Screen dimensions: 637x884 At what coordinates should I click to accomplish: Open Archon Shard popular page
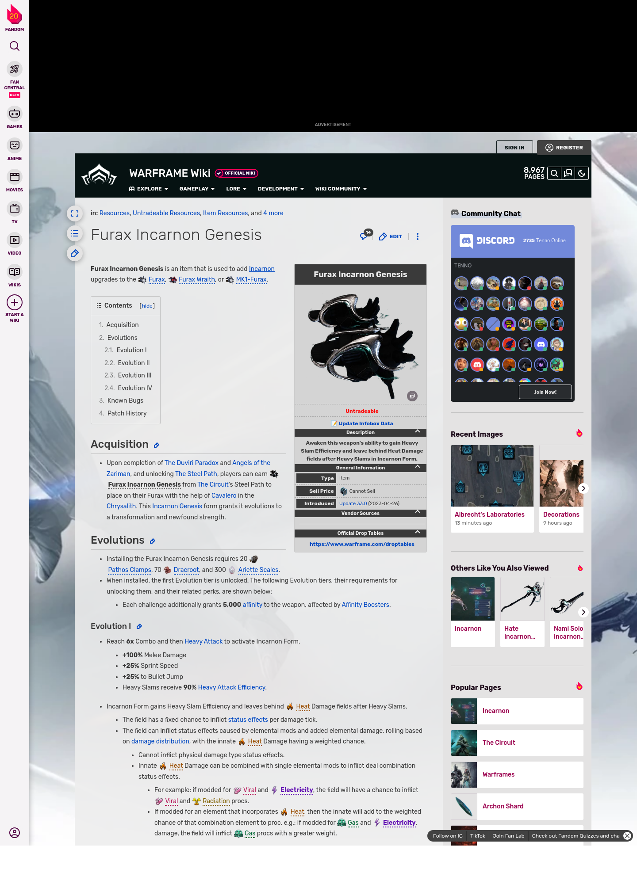(x=517, y=806)
